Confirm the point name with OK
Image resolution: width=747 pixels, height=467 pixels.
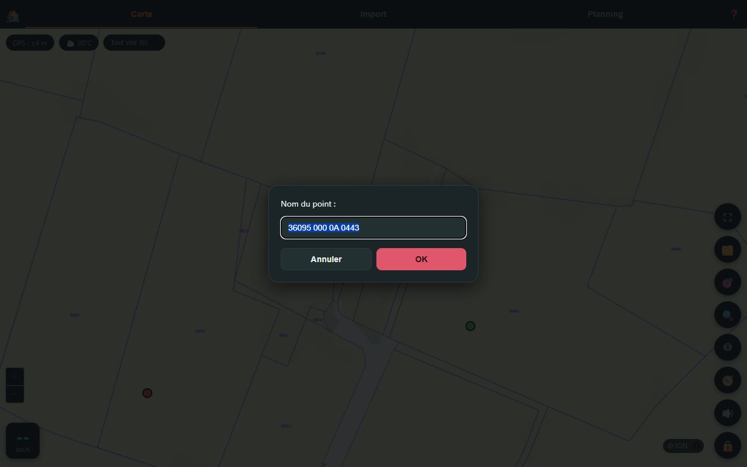click(x=421, y=259)
